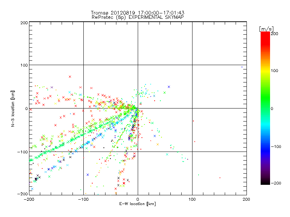The height and width of the screenshot is (217, 290).
Task: Click the 200 label on the color bar
Action: [x=274, y=34]
